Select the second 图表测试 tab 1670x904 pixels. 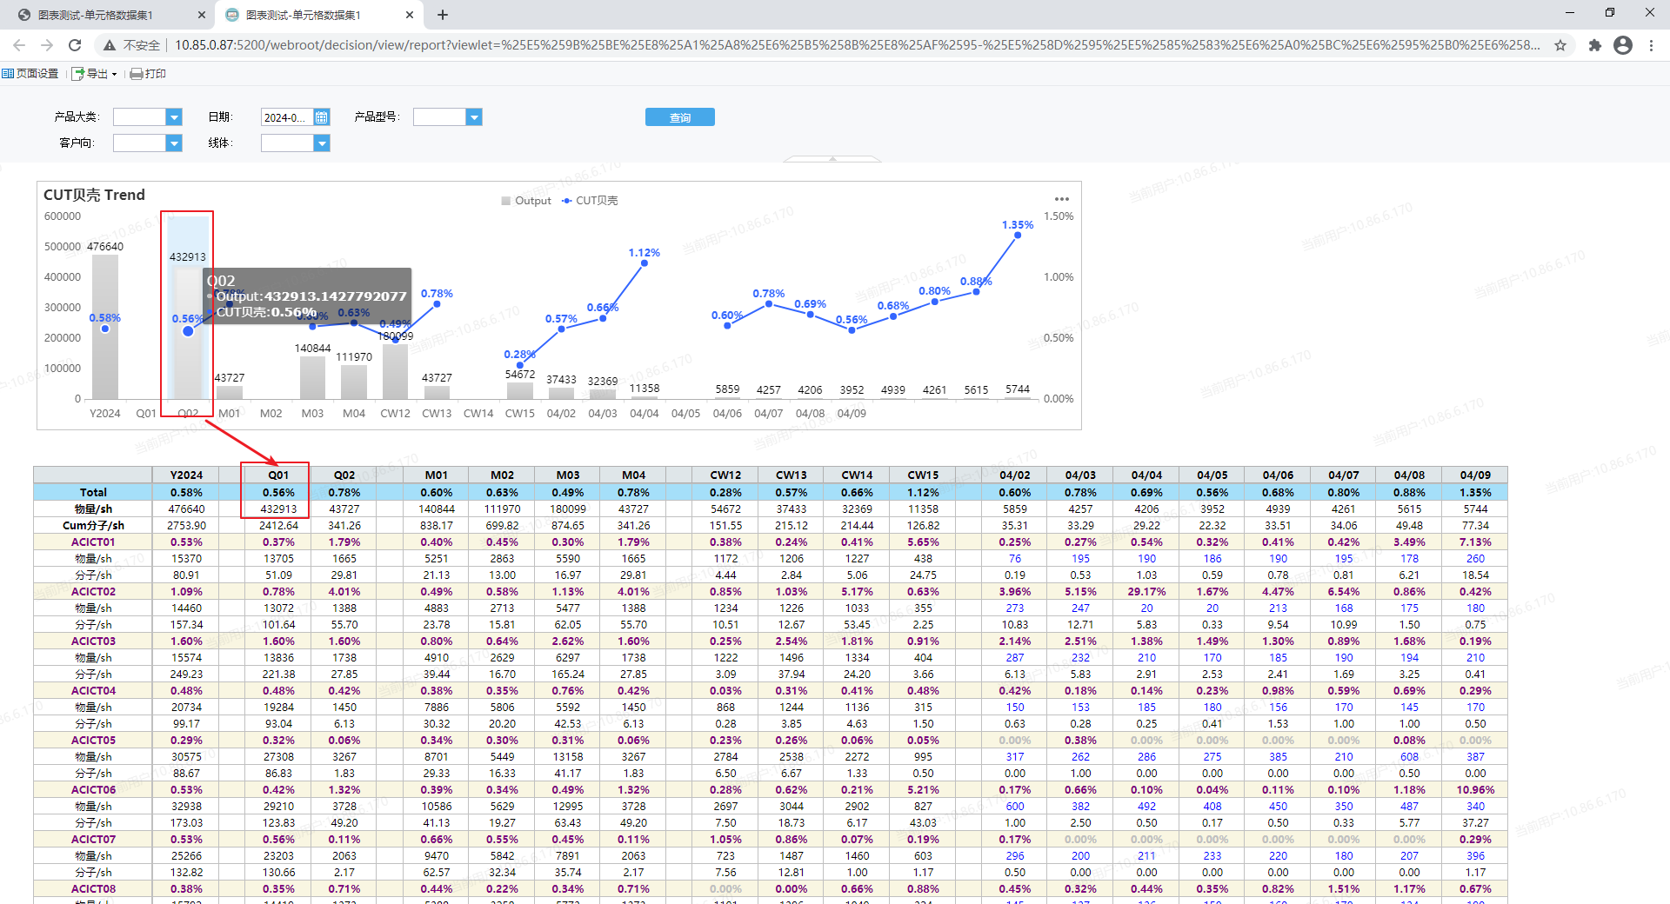[318, 15]
